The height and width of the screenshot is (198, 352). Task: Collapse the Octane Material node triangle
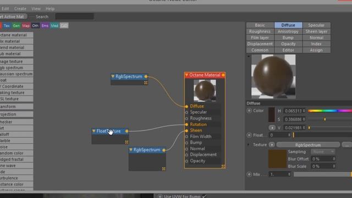(x=186, y=75)
